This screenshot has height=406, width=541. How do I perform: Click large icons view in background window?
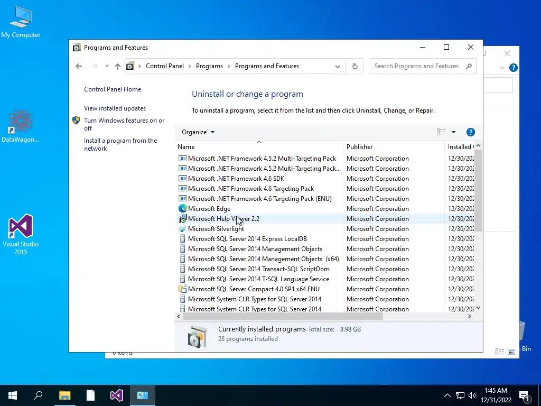pos(511,352)
